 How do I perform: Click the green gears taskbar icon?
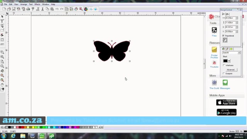coord(51,136)
